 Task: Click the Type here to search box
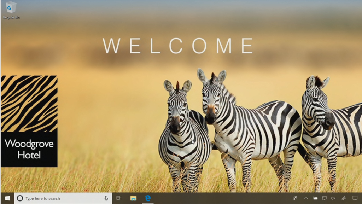coord(63,198)
